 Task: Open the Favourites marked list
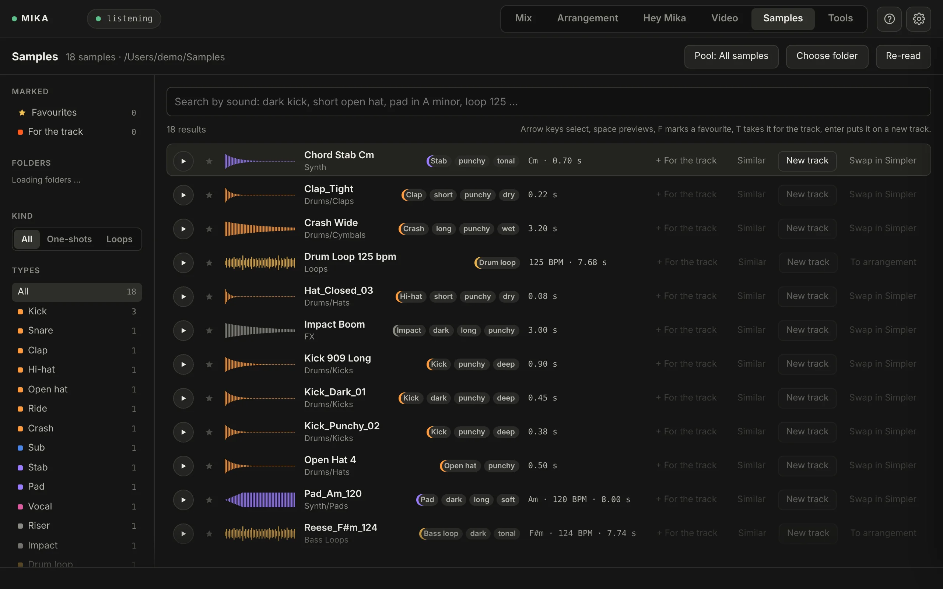point(77,113)
